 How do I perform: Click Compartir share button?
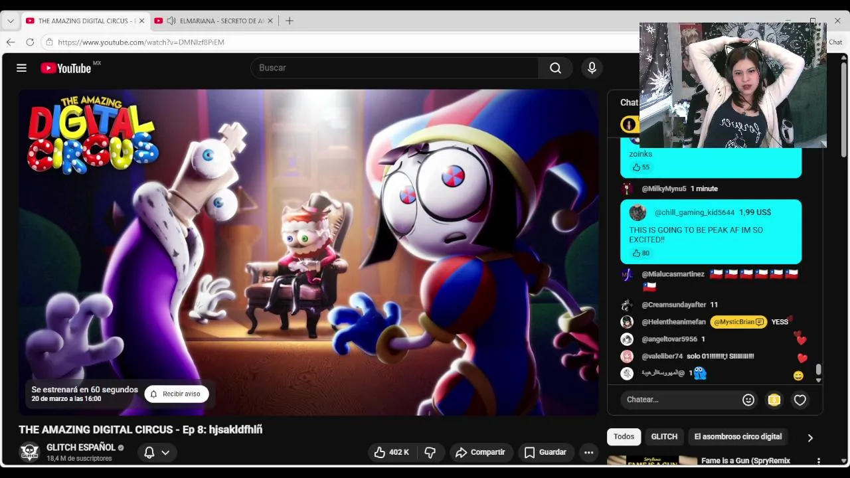(x=481, y=452)
